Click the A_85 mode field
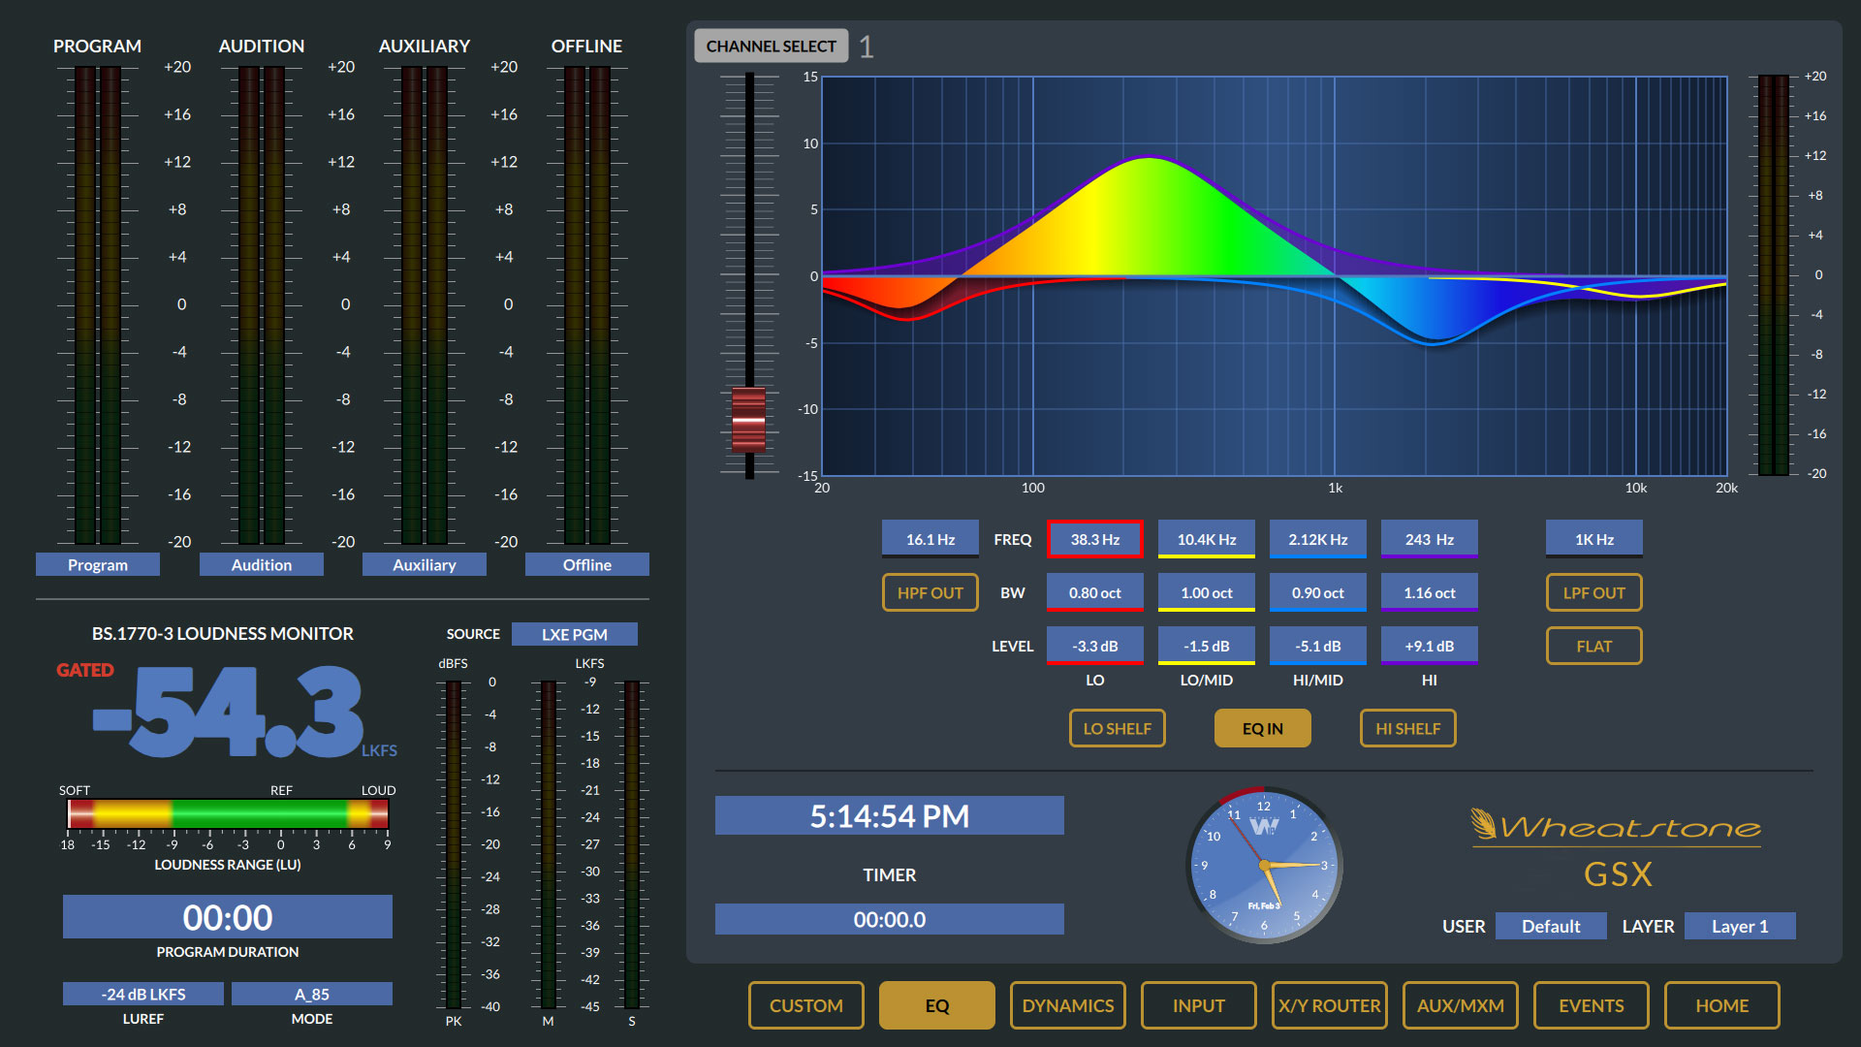This screenshot has width=1861, height=1047. point(311,994)
